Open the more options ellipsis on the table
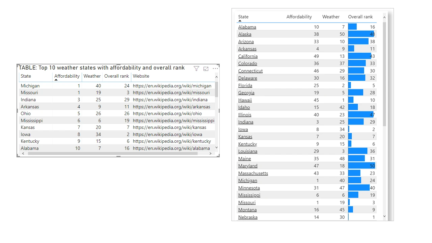 point(215,69)
